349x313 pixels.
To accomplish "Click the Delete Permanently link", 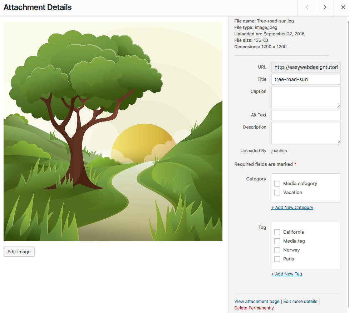I will [254, 308].
